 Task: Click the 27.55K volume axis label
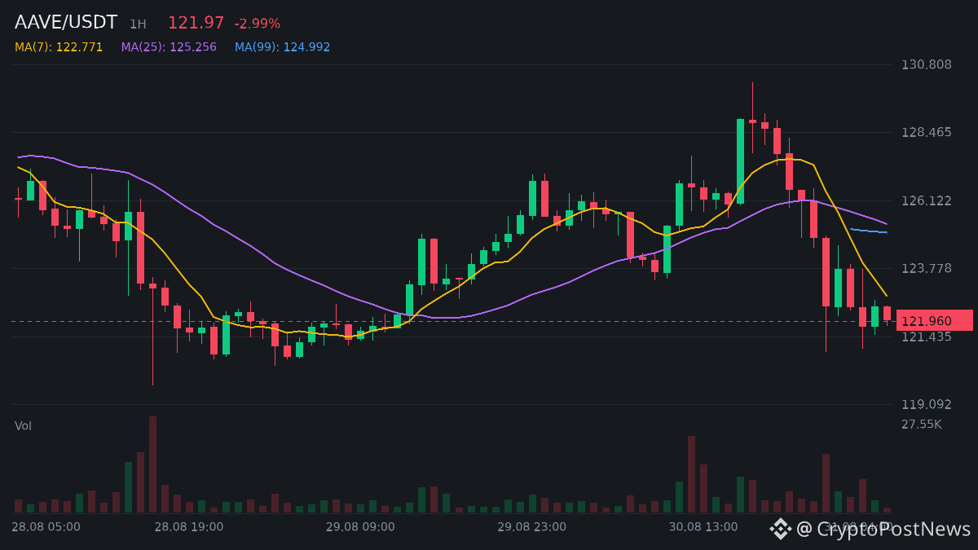coord(922,425)
